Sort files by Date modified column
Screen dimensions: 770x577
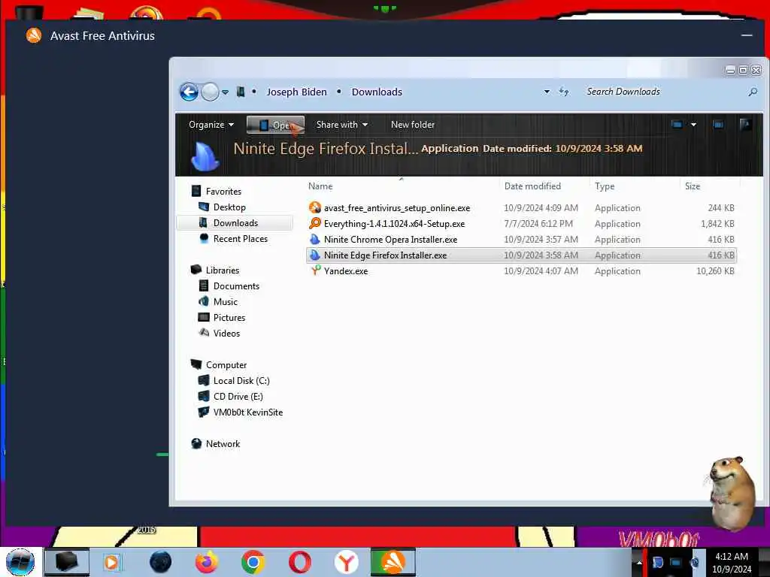point(532,186)
